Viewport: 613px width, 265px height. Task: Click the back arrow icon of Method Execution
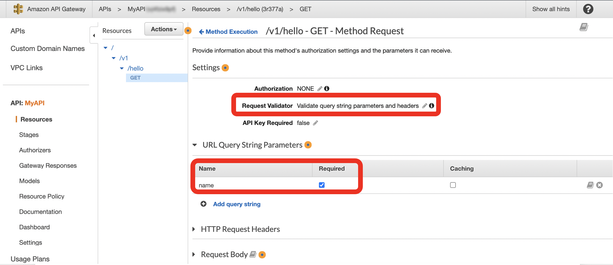click(201, 32)
